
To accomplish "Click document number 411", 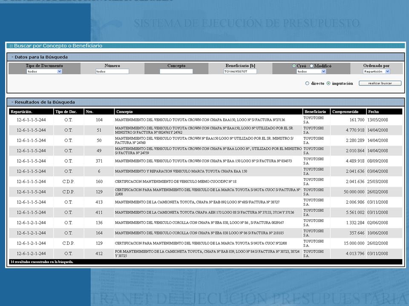I will pyautogui.click(x=99, y=212).
